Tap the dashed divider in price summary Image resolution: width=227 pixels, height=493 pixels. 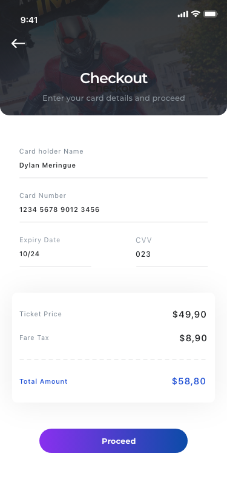[113, 359]
